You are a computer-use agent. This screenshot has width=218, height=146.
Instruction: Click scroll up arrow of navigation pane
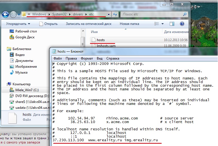83,31
